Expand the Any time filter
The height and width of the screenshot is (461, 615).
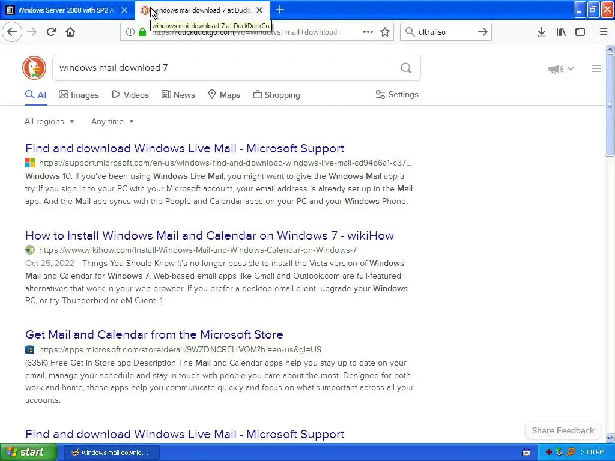(x=112, y=121)
